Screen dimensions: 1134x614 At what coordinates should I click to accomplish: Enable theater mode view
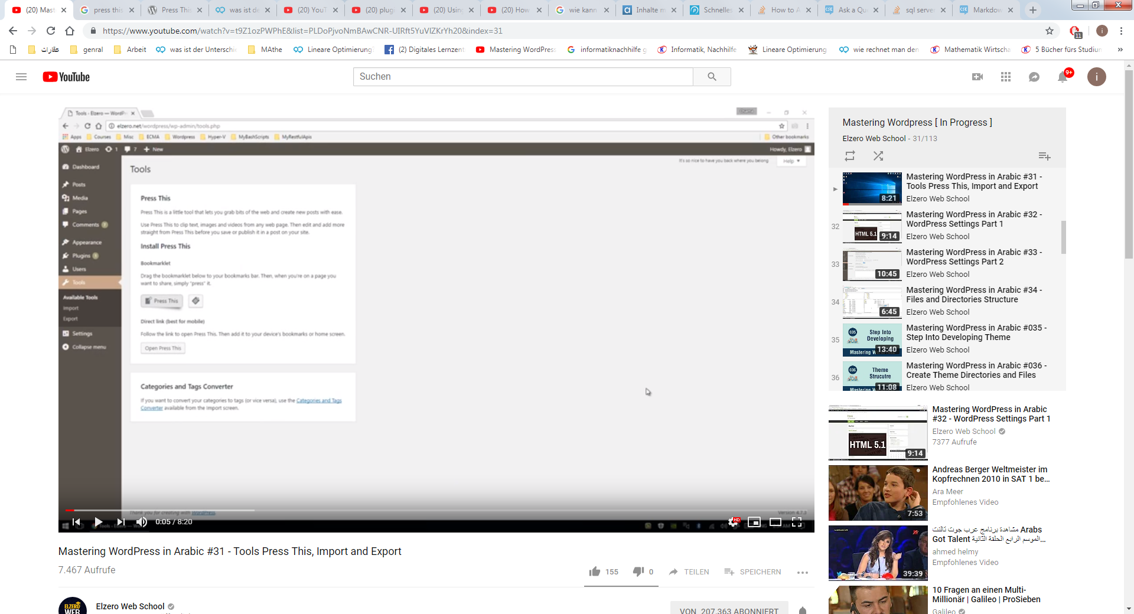(775, 522)
